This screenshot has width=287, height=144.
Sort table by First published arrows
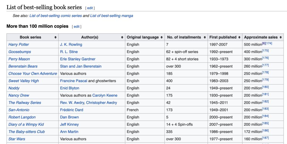[239, 37]
